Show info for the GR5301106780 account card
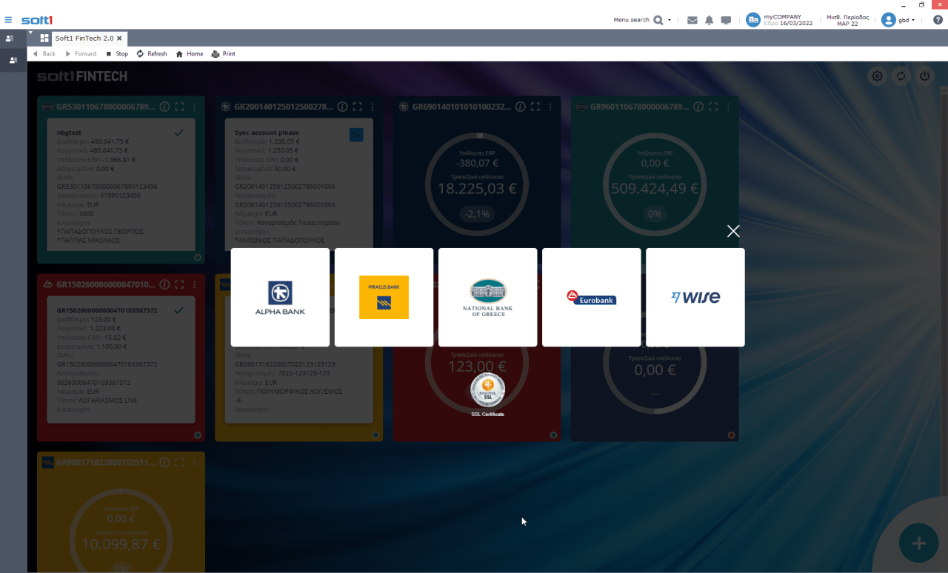 pyautogui.click(x=164, y=107)
